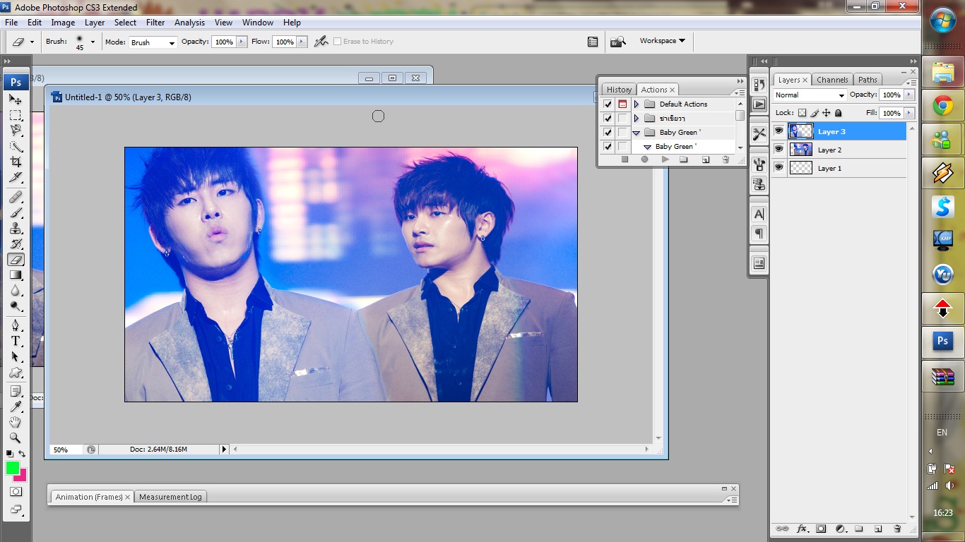This screenshot has width=965, height=542.
Task: Select the Gradient tool
Action: tap(16, 275)
